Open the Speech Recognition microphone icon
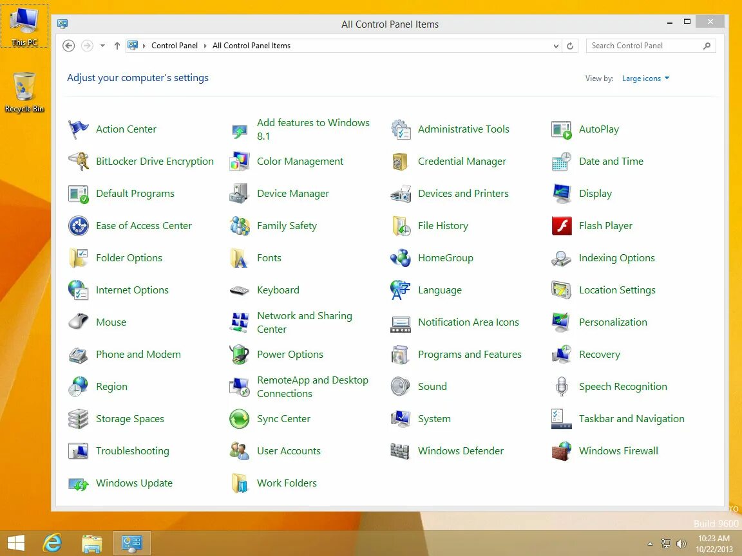The height and width of the screenshot is (556, 742). pyautogui.click(x=562, y=386)
